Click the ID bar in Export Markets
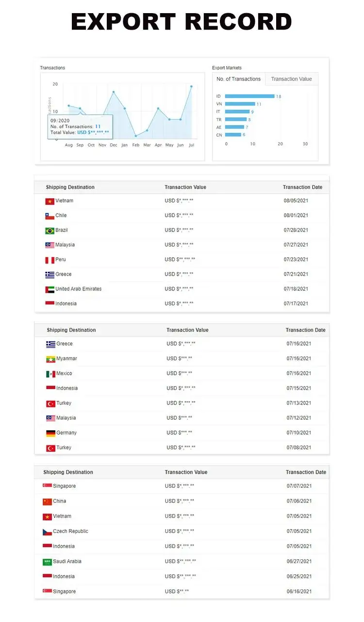This screenshot has height=622, width=364. pos(250,96)
